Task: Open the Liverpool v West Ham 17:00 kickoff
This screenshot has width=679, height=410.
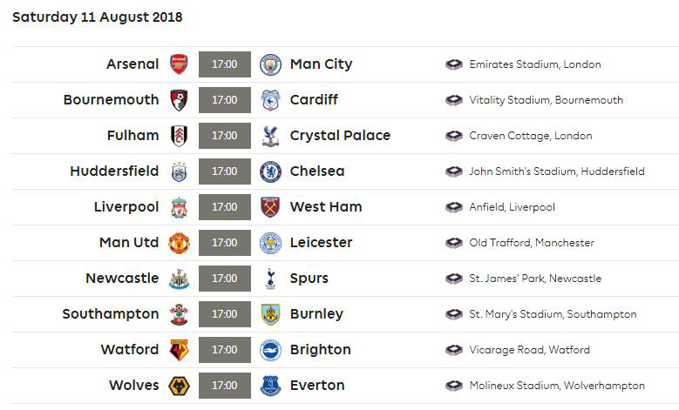Action: coord(225,207)
